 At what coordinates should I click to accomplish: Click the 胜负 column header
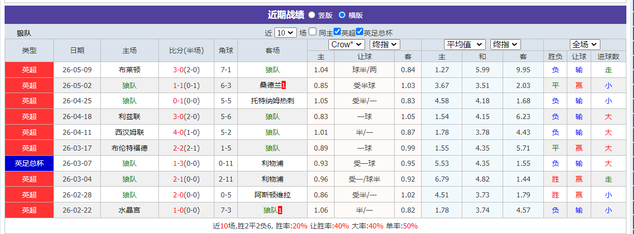coord(556,56)
